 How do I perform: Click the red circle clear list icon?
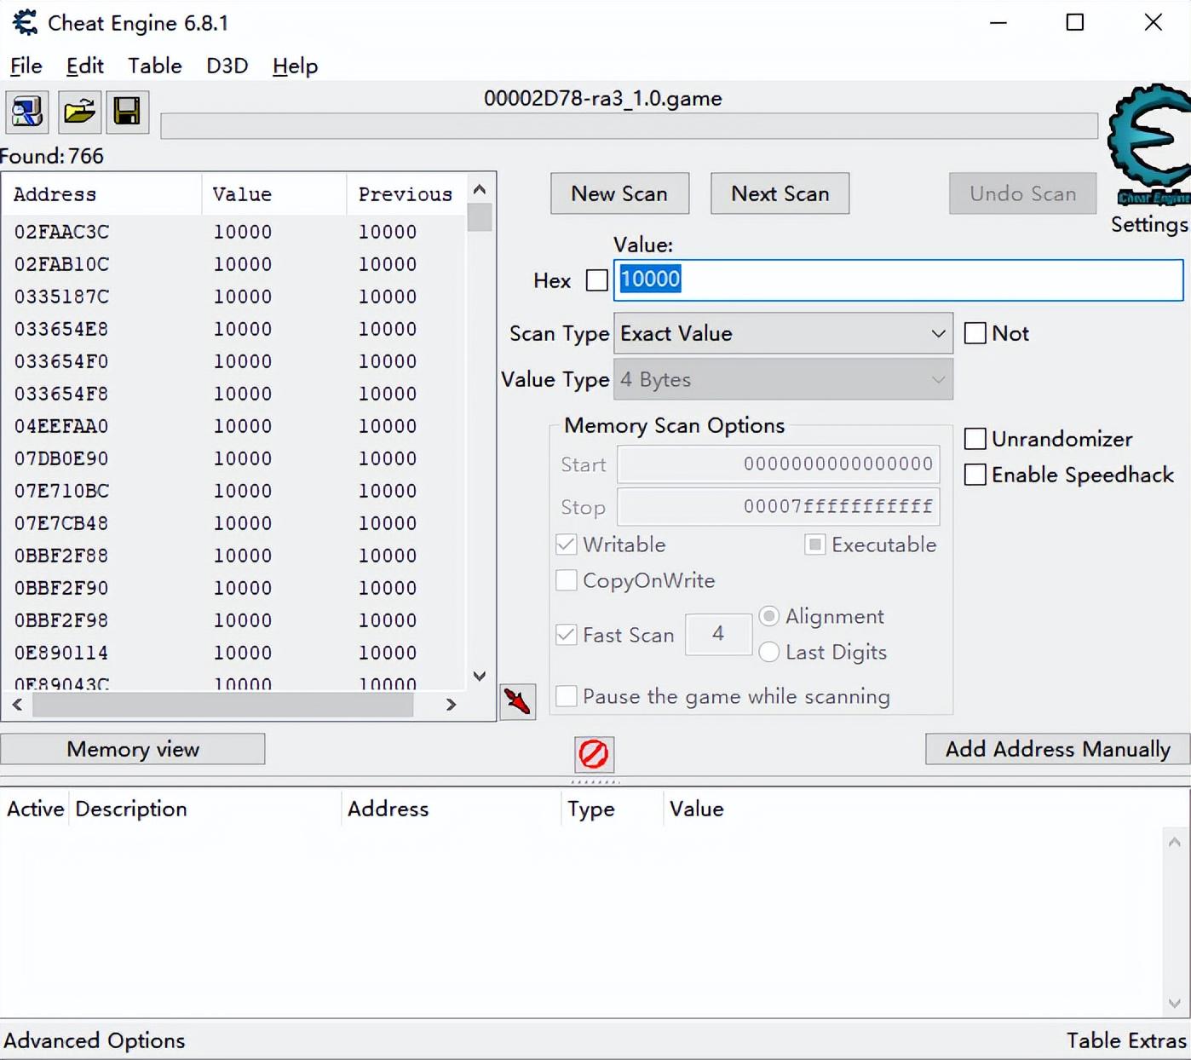(x=594, y=754)
